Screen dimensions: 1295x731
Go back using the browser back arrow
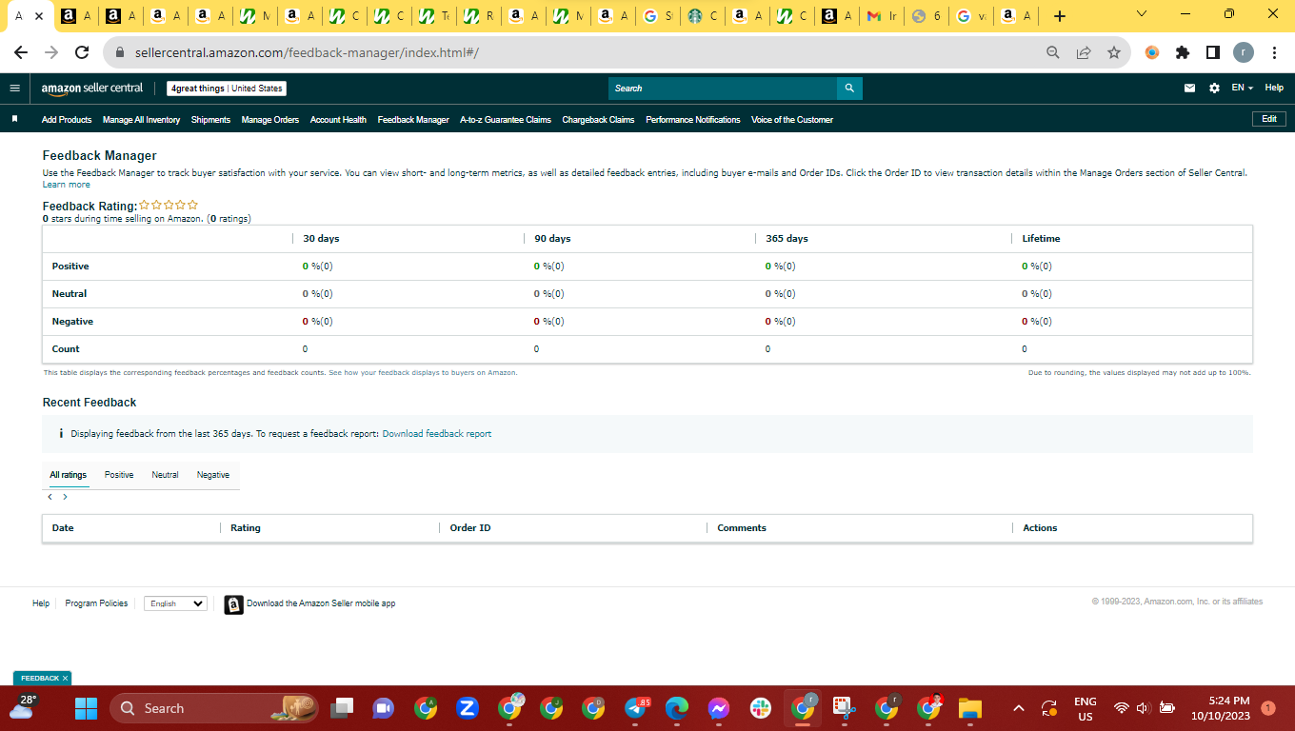pos(21,52)
